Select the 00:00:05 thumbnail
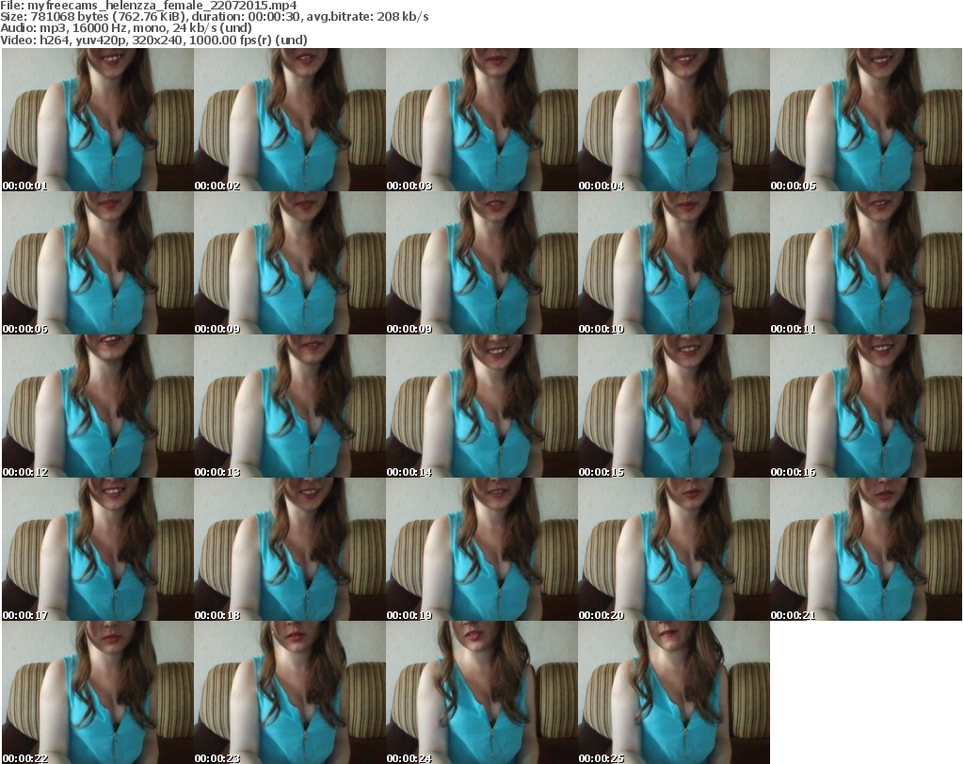The image size is (964, 764). point(866,120)
